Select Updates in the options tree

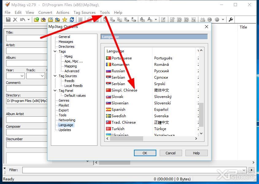coord(65,130)
